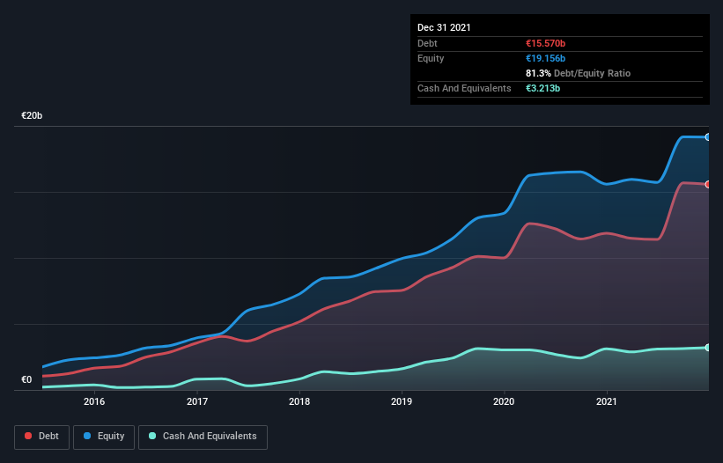The height and width of the screenshot is (463, 723).
Task: Click the €20b y-axis label
Action: (x=32, y=115)
